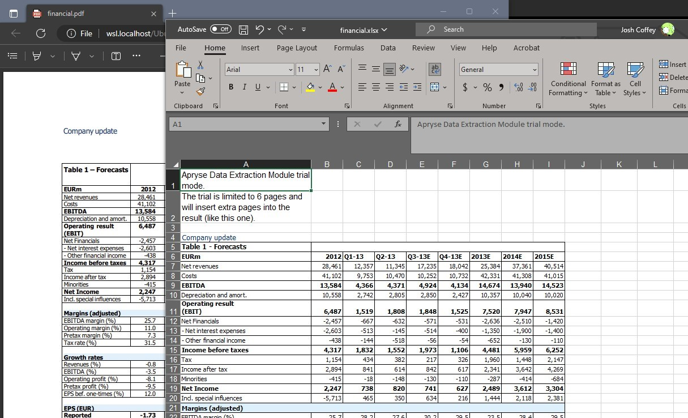Open the Font Color swatch picker
The image size is (688, 418).
(332, 87)
